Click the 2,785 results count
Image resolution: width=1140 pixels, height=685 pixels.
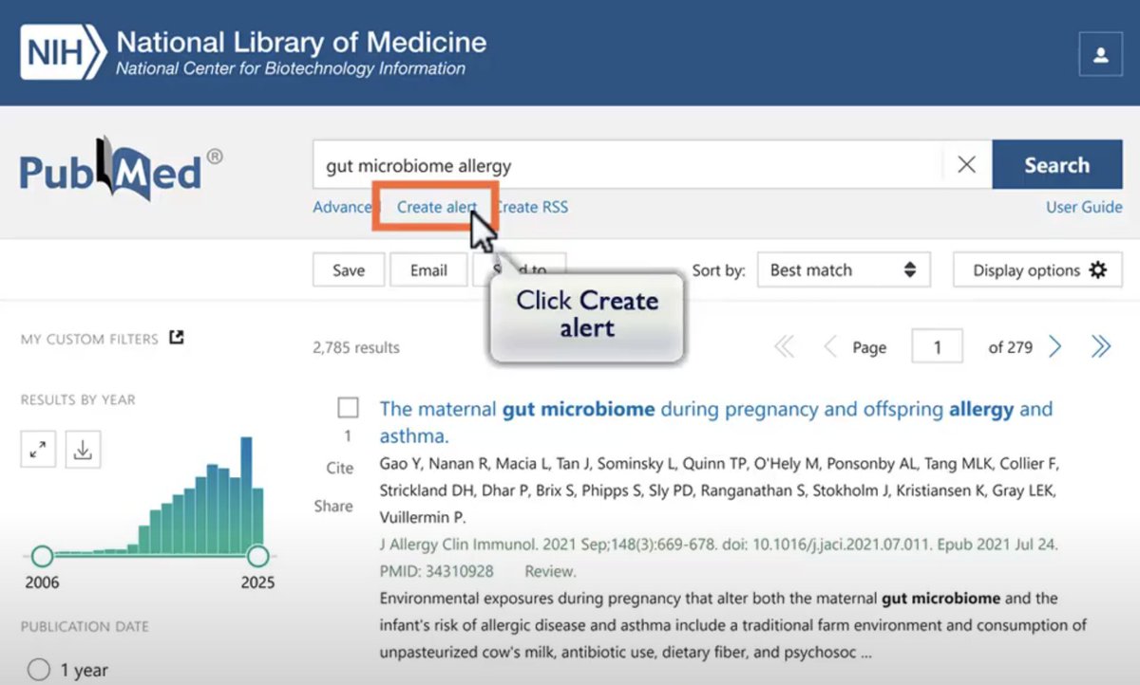coord(356,347)
